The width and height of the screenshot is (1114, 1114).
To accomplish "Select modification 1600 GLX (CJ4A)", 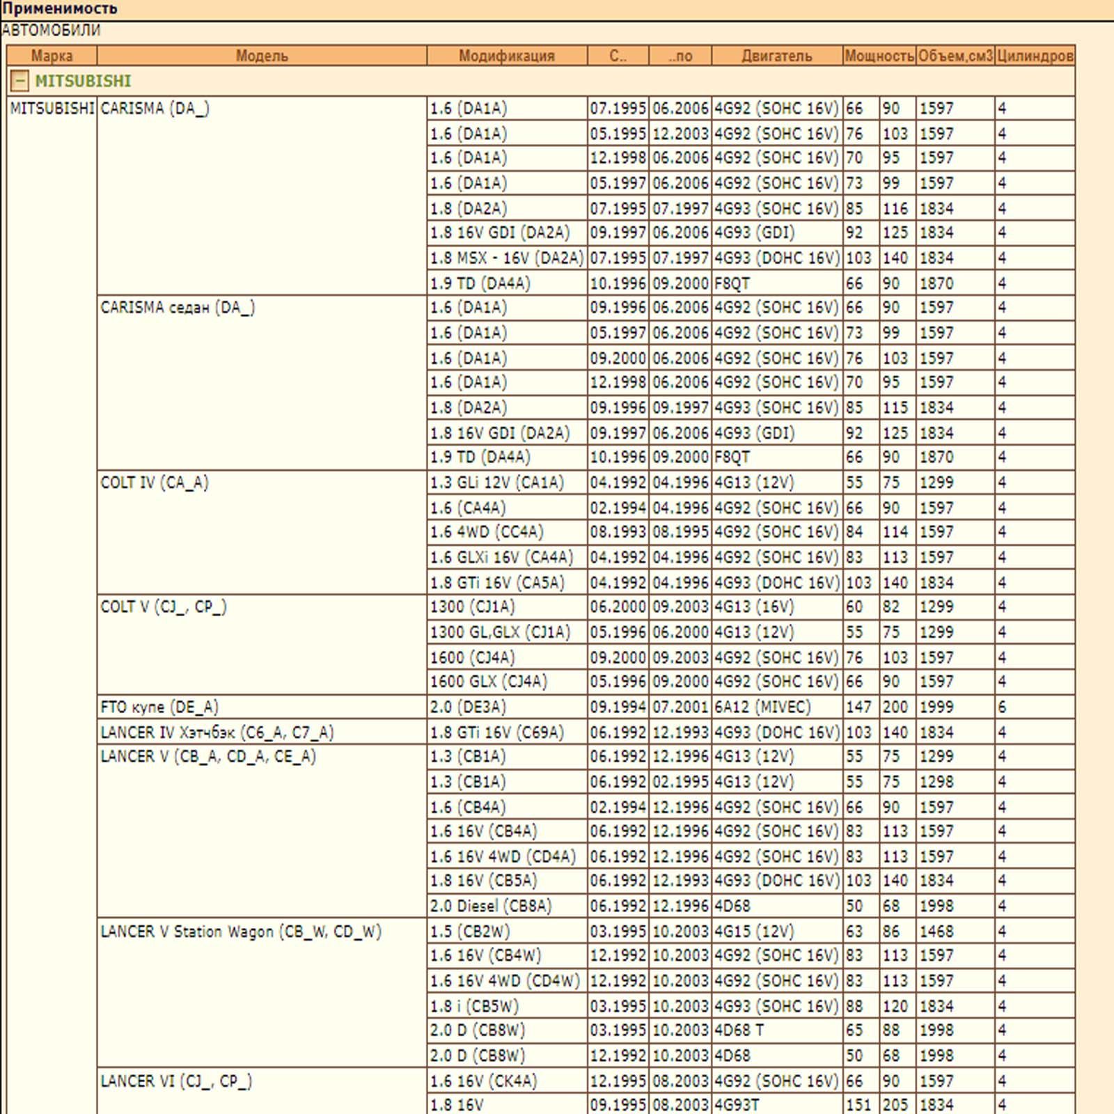I will click(x=507, y=682).
